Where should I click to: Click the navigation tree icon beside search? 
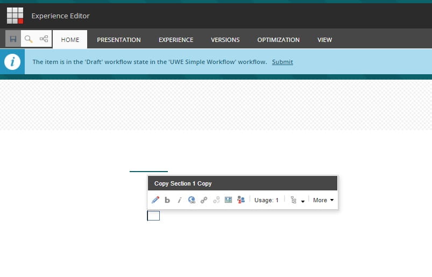(x=44, y=39)
